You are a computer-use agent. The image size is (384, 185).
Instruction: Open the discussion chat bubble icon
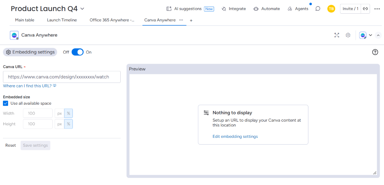pyautogui.click(x=318, y=9)
